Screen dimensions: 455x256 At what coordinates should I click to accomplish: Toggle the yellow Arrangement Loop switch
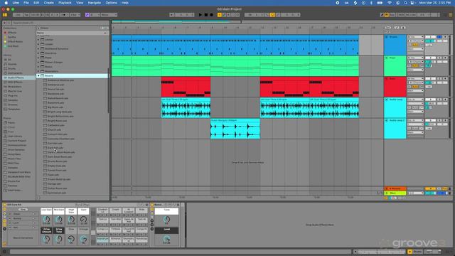272,15
